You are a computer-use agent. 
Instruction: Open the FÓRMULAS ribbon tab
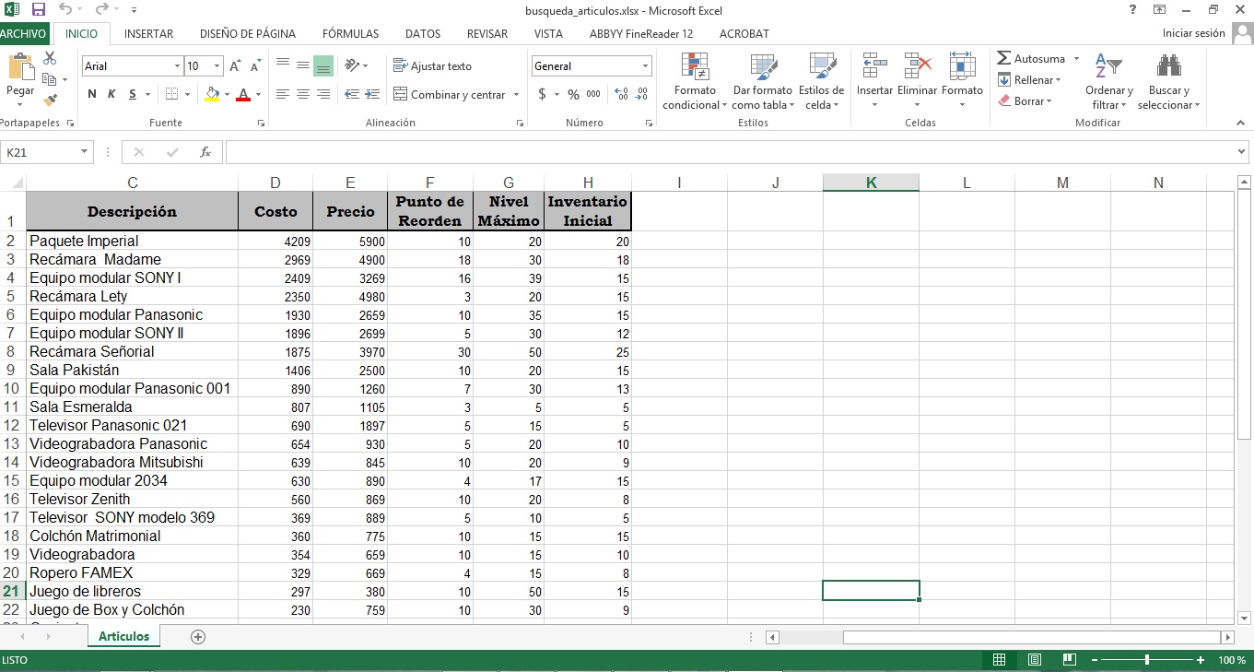(350, 34)
